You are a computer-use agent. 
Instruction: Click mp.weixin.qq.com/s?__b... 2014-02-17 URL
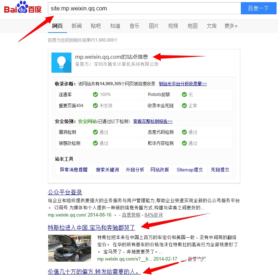[137, 259]
